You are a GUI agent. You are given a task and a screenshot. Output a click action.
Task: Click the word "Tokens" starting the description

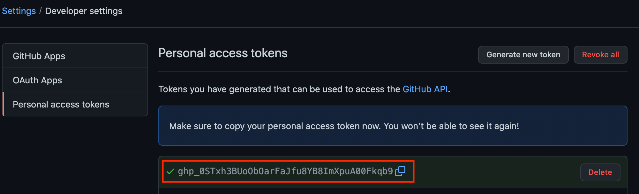[x=173, y=89]
